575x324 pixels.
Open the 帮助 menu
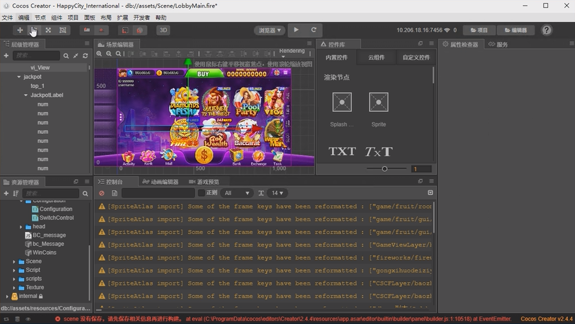(161, 18)
